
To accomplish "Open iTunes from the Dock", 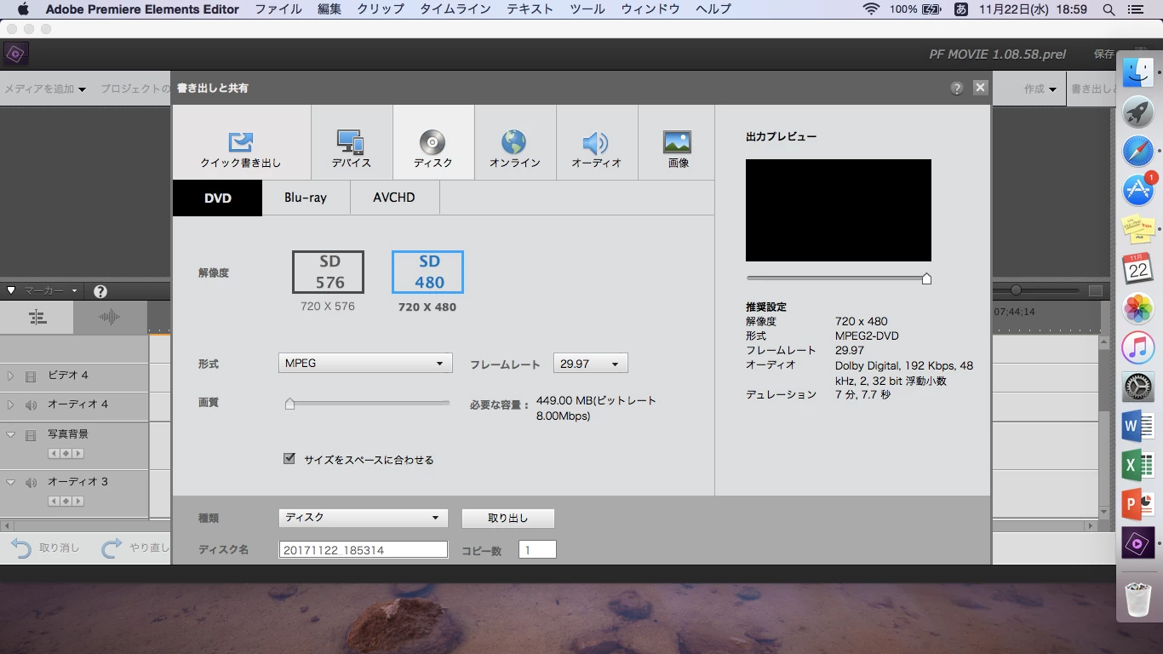I will [1138, 347].
